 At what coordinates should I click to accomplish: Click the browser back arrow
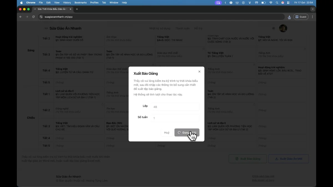21,17
